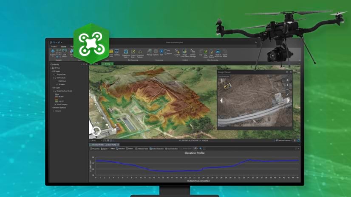
Task: Click the Undo icon in title bar
Action: [54, 42]
